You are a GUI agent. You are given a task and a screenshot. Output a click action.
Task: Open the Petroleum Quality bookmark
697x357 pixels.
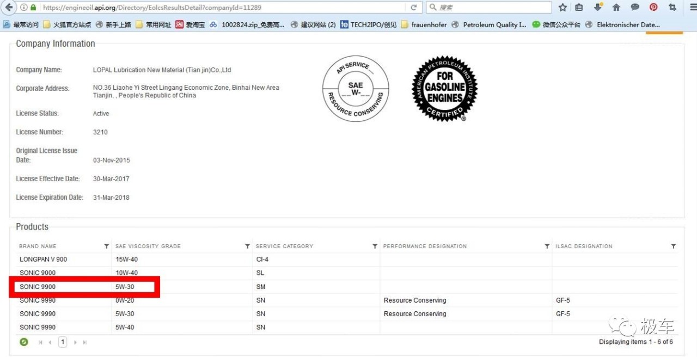(489, 24)
